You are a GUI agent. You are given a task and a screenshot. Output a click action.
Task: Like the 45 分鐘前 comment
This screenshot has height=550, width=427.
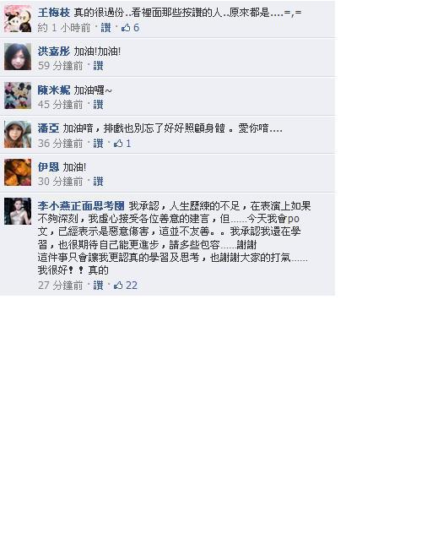click(98, 105)
